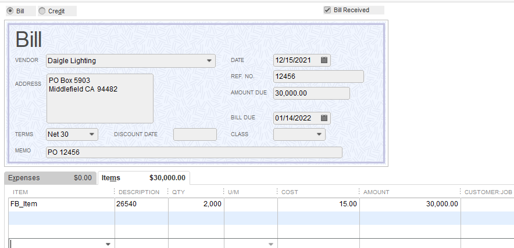Open the Date calendar picker icon

tap(324, 60)
